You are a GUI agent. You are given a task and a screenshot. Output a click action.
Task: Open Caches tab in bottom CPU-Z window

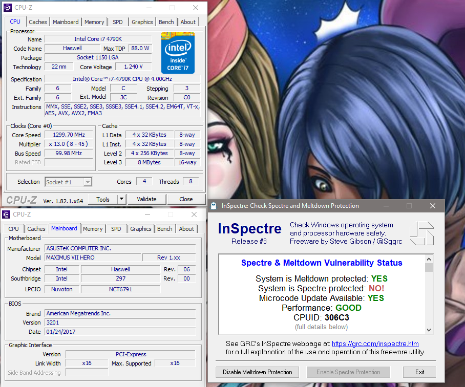pyautogui.click(x=36, y=229)
